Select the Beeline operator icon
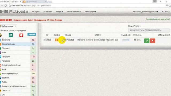 pos(1,35)
